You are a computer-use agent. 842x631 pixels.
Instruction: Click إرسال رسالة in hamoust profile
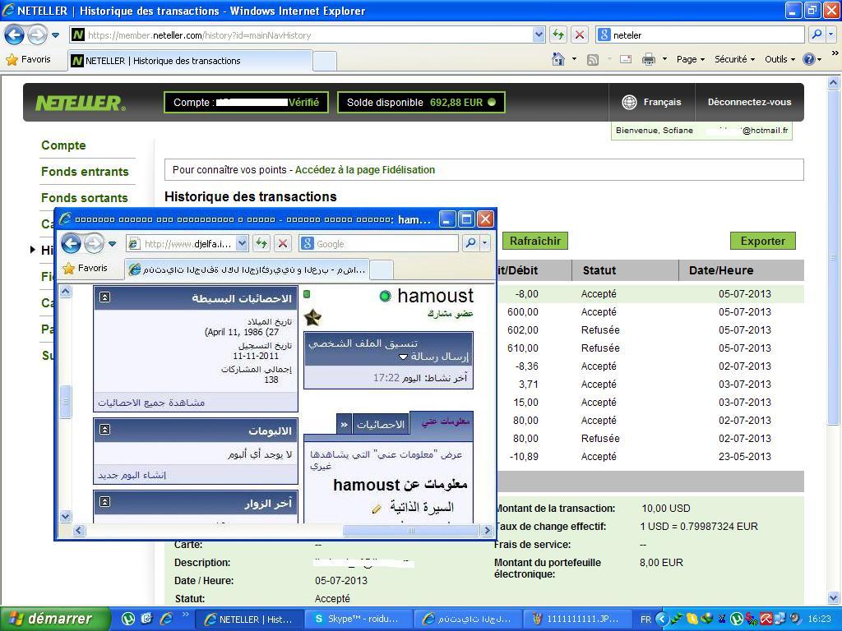tap(440, 357)
